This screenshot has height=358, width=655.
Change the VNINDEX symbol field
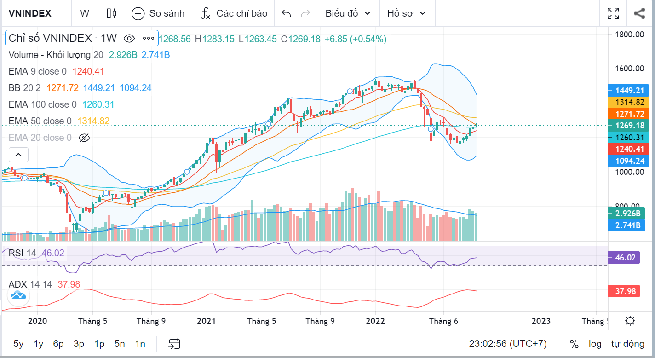pyautogui.click(x=30, y=13)
